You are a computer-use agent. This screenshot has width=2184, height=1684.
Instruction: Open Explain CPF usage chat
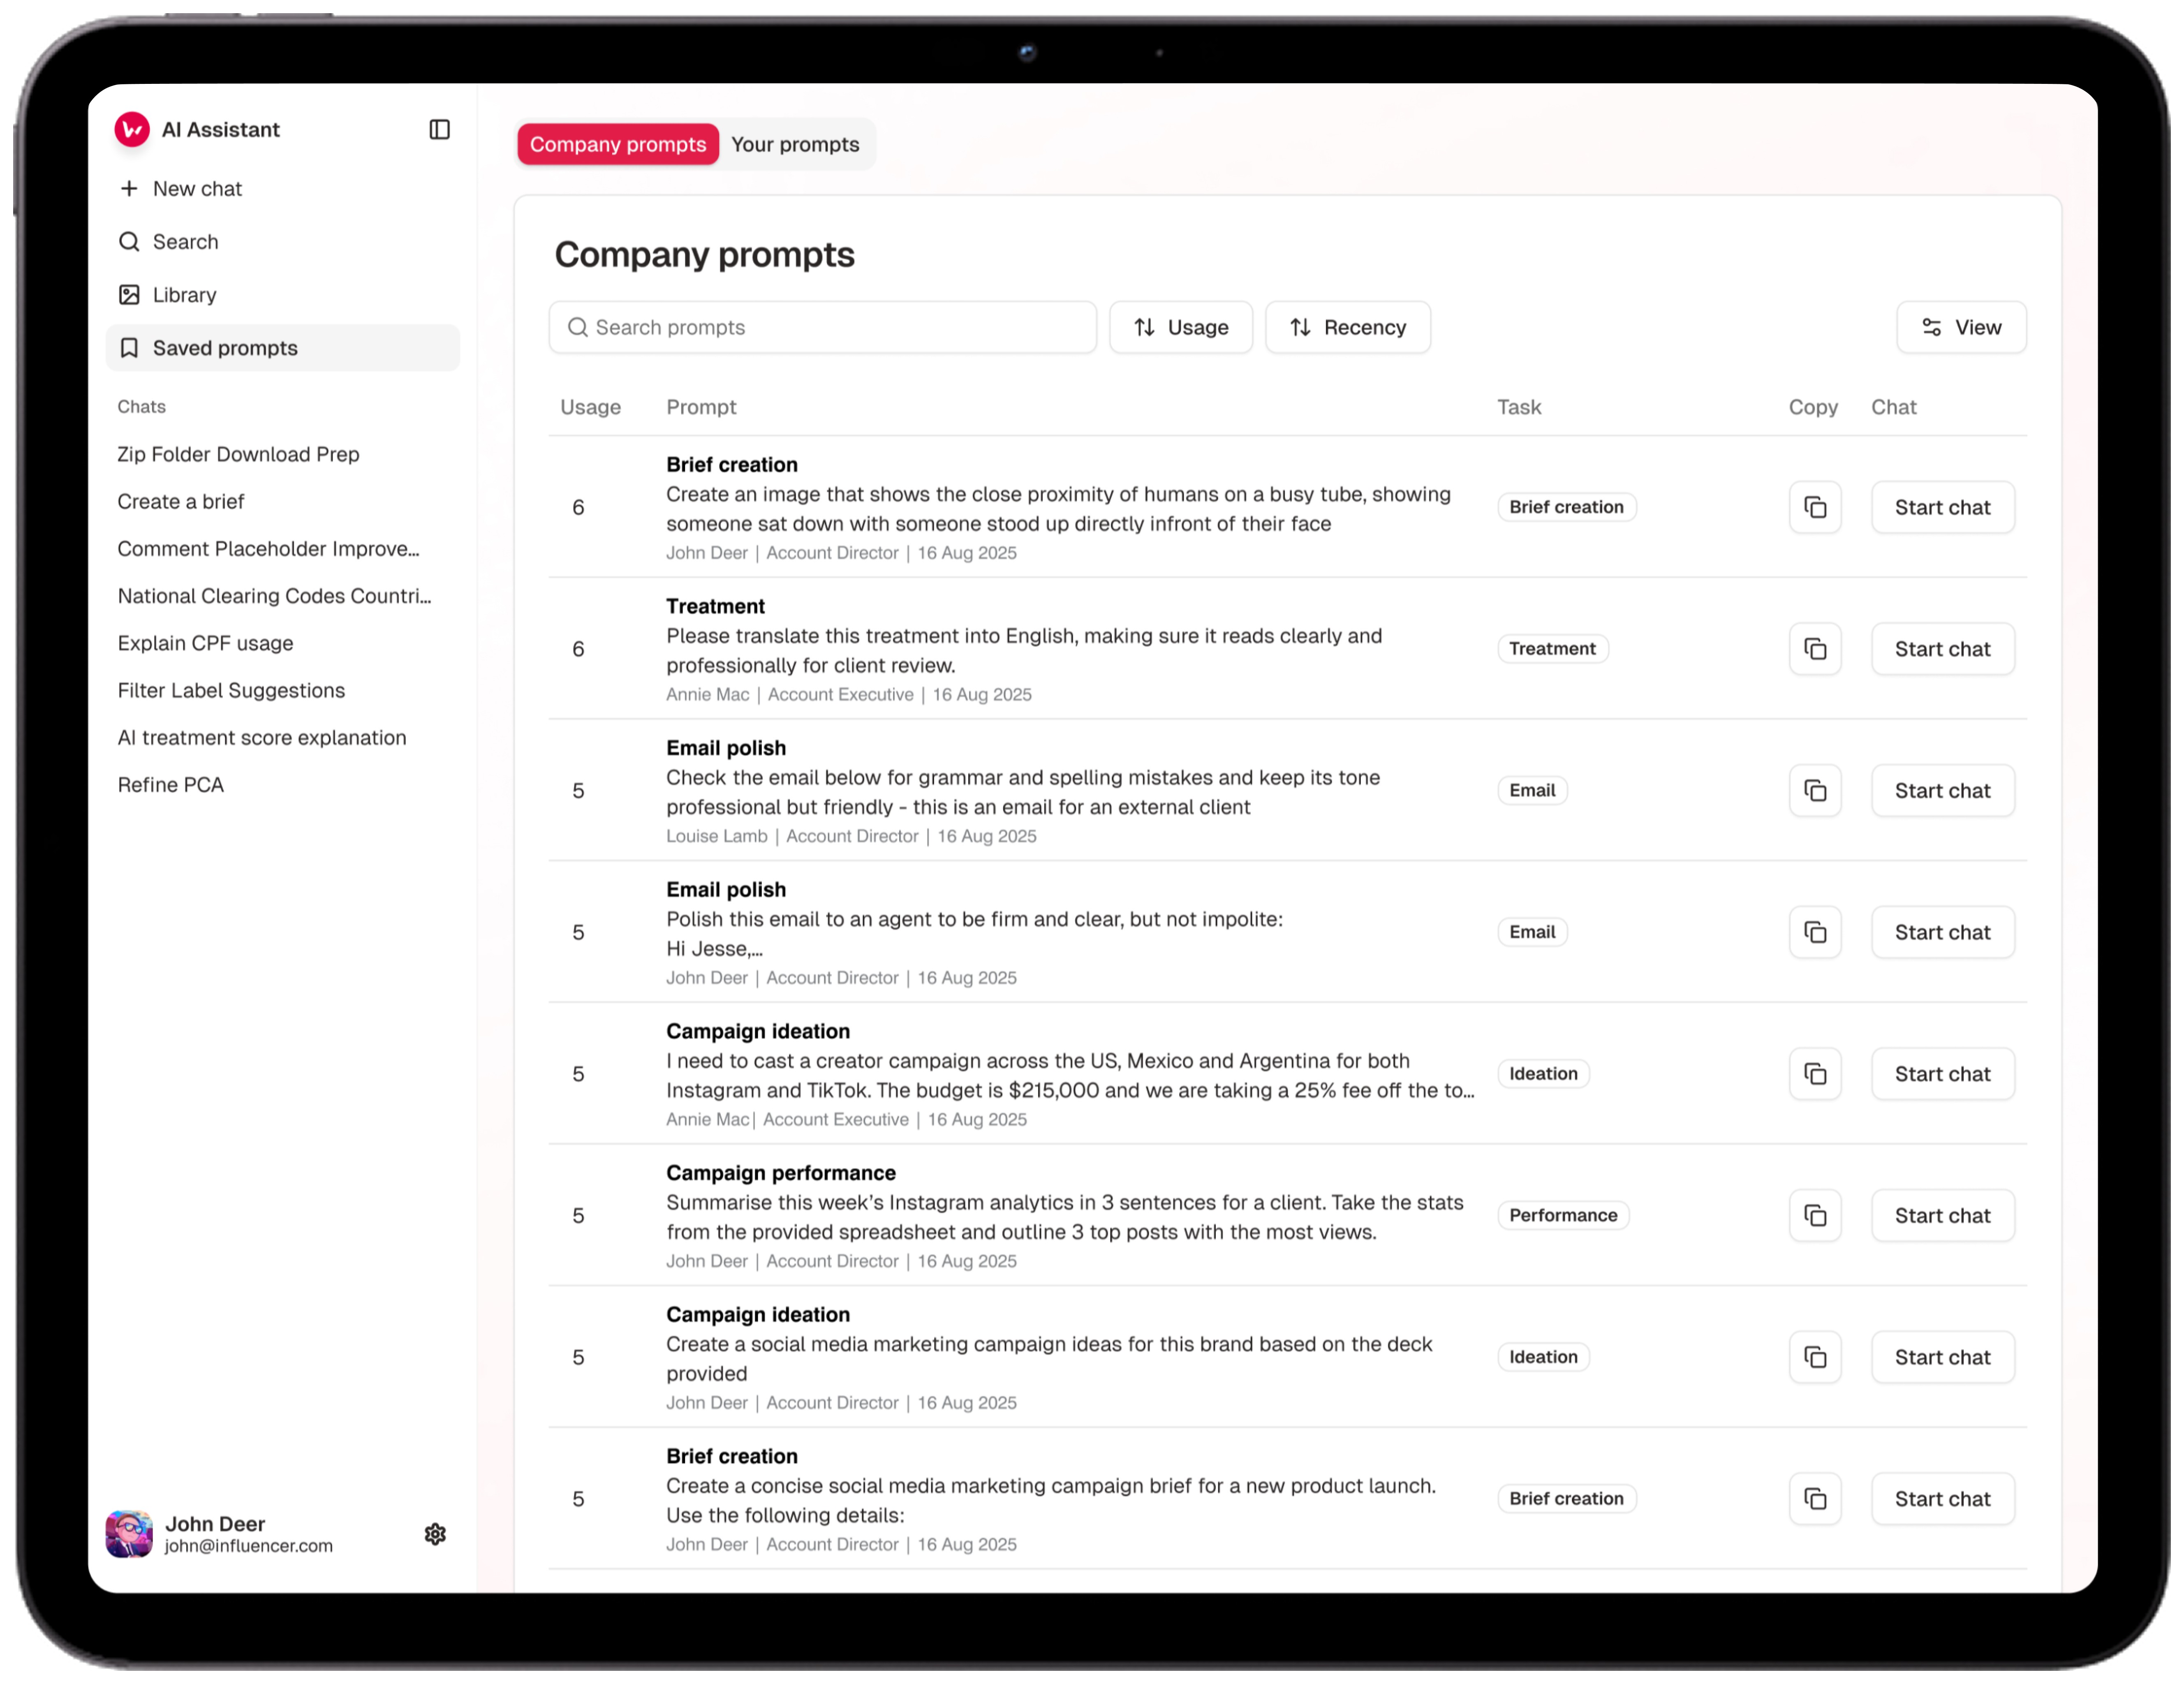click(x=205, y=643)
